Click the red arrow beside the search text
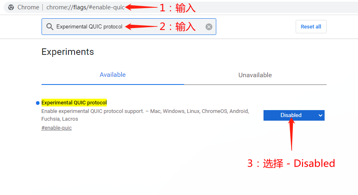The image size is (358, 195). click(x=141, y=26)
